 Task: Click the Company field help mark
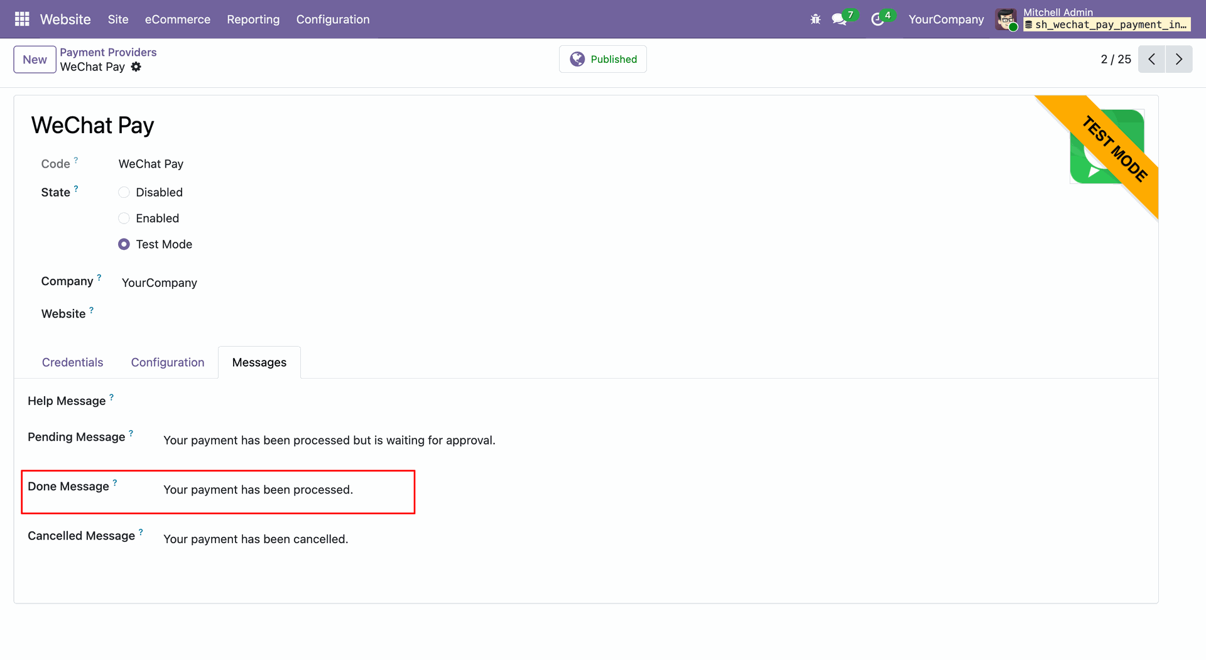[x=99, y=278]
